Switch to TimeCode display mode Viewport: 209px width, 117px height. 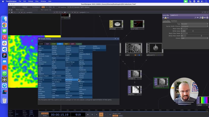click(x=44, y=113)
